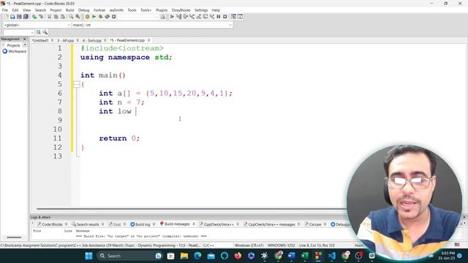The image size is (468, 263).
Task: Open the <global> scope dropdown
Action: [x=37, y=25]
